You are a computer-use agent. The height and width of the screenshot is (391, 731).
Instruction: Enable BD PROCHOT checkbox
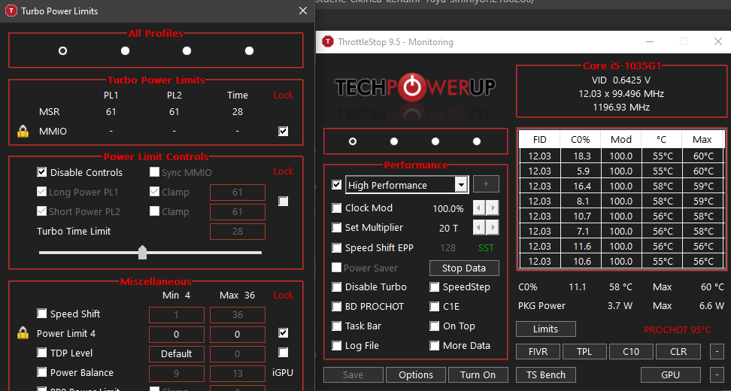coord(337,307)
